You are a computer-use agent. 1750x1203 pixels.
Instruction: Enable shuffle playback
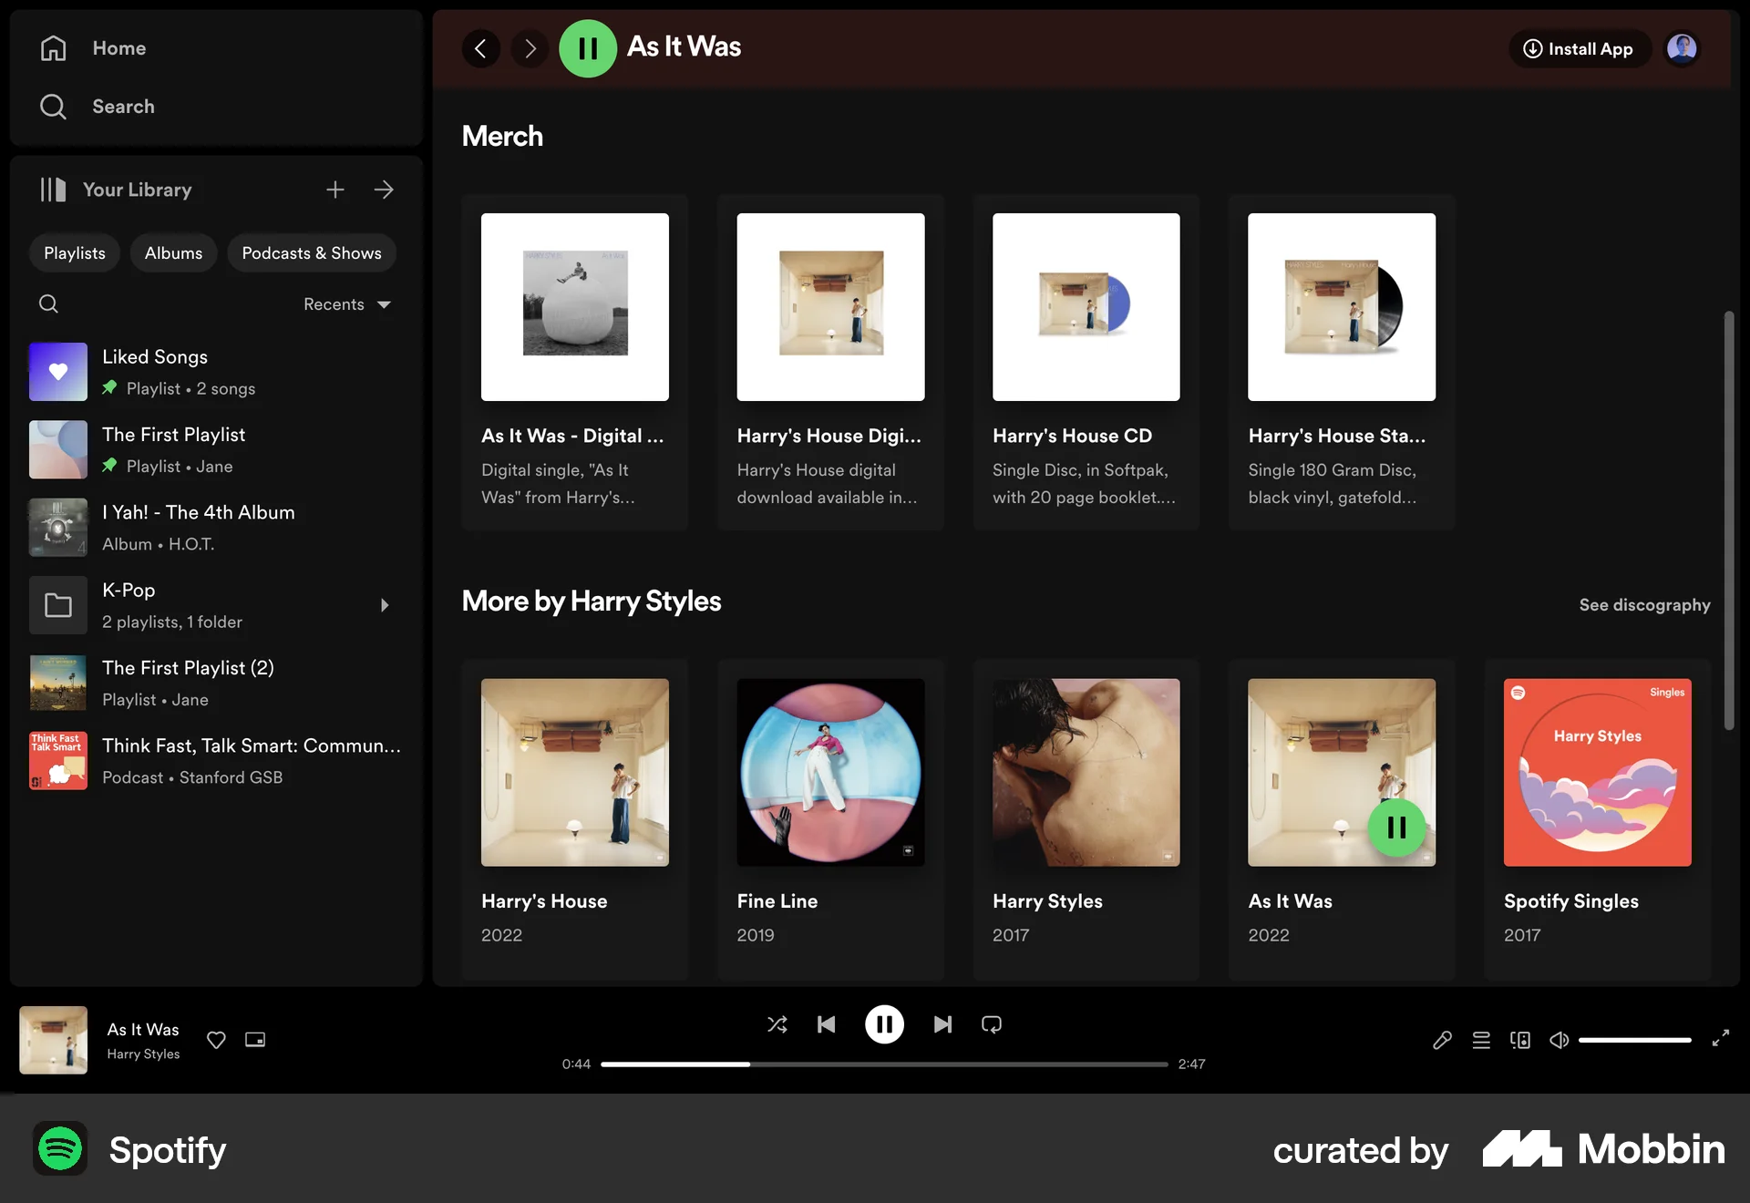[777, 1023]
